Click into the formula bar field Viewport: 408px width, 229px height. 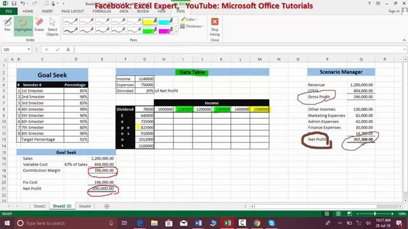238,50
